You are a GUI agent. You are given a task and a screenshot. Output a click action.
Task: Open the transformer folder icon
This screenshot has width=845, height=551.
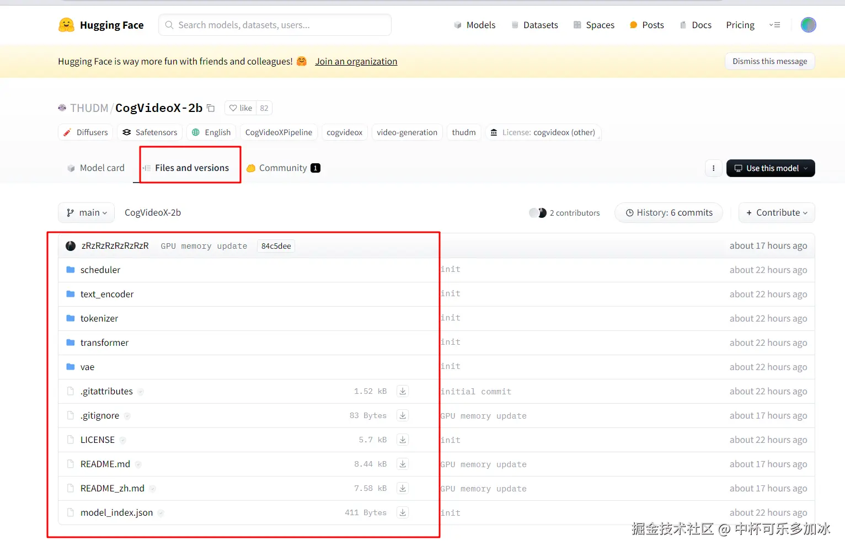pos(71,343)
